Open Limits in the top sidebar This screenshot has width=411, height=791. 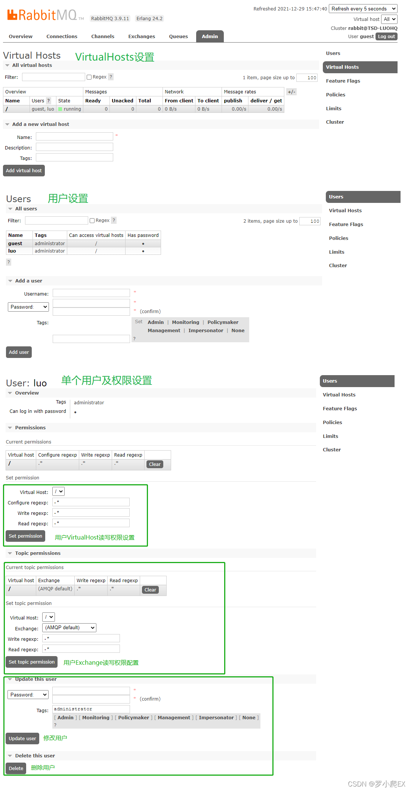click(x=334, y=109)
